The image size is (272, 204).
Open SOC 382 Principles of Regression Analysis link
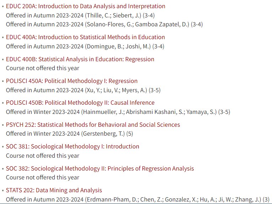(100, 168)
